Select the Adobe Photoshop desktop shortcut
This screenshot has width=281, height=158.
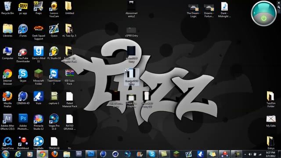click(23, 122)
